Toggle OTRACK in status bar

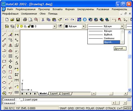click(x=111, y=108)
